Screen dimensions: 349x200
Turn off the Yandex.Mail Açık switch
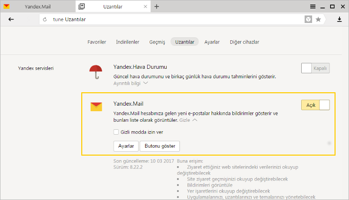(315, 105)
